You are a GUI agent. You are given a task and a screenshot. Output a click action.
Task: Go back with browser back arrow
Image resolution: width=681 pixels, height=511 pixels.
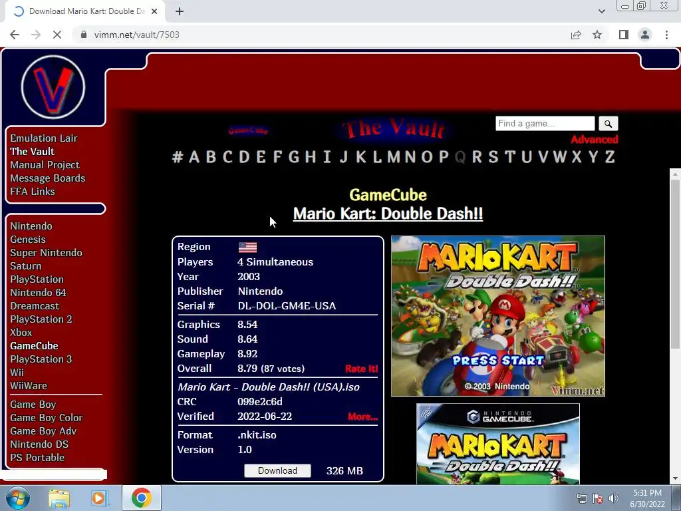tap(15, 35)
